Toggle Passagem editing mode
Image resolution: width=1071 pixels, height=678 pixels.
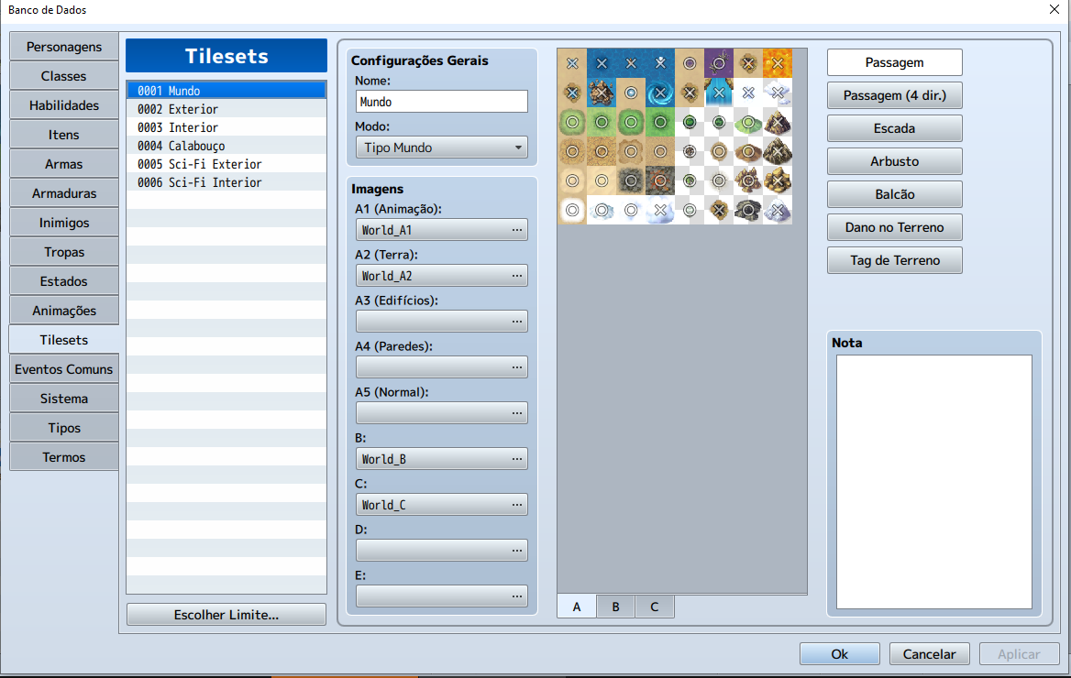coord(894,62)
